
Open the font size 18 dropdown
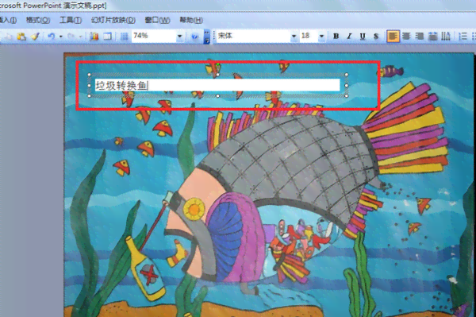pos(321,37)
